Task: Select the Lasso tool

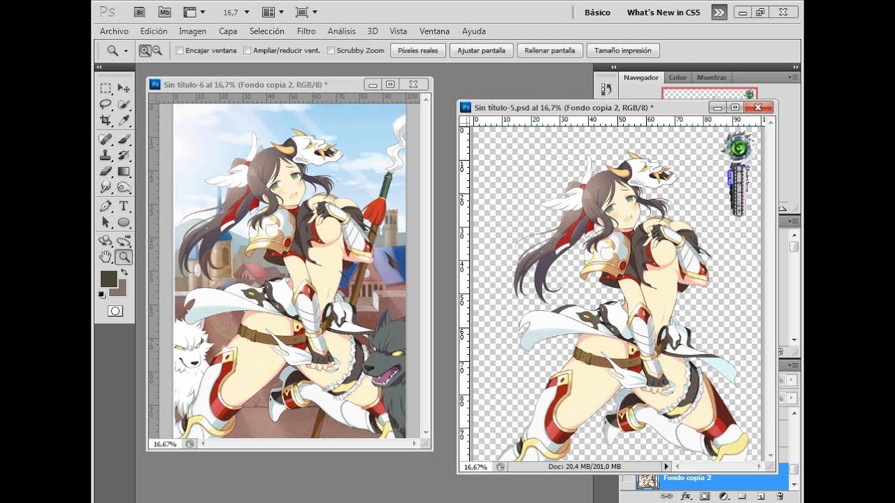Action: pyautogui.click(x=106, y=104)
